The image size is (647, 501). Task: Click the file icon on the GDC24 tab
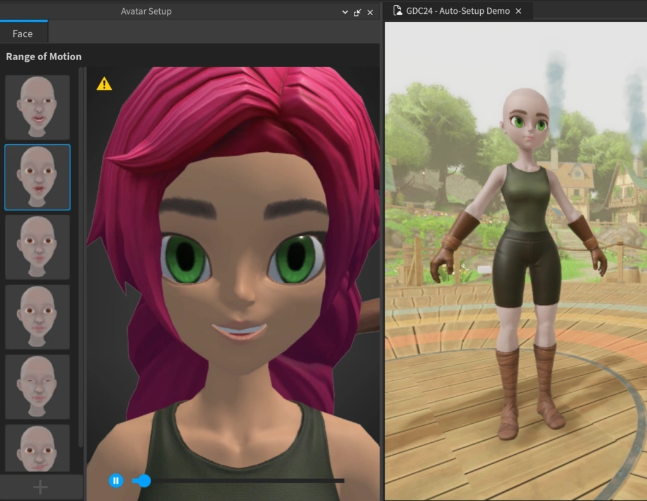click(x=398, y=11)
